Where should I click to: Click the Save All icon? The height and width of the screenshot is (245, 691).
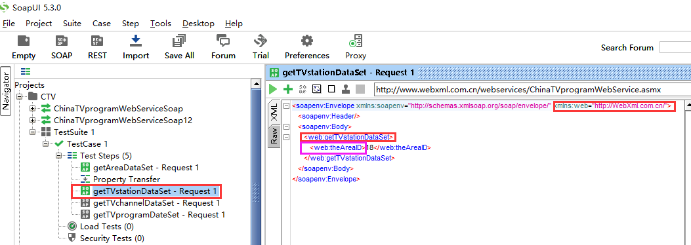coord(179,41)
